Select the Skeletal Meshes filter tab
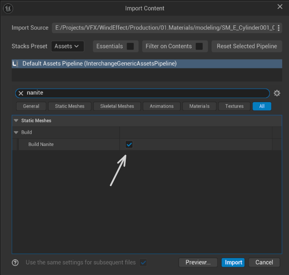The width and height of the screenshot is (289, 275). [117, 106]
